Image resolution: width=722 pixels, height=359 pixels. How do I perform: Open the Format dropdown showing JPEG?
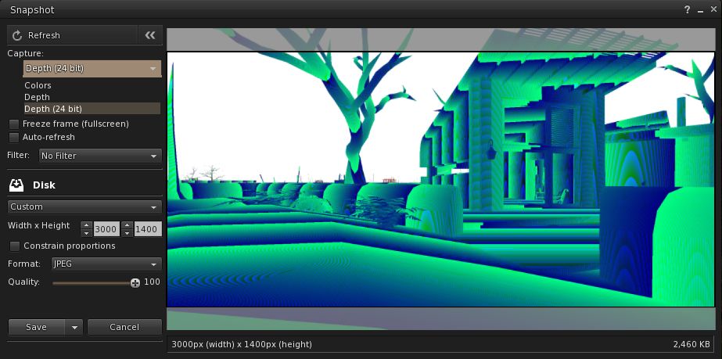point(106,264)
